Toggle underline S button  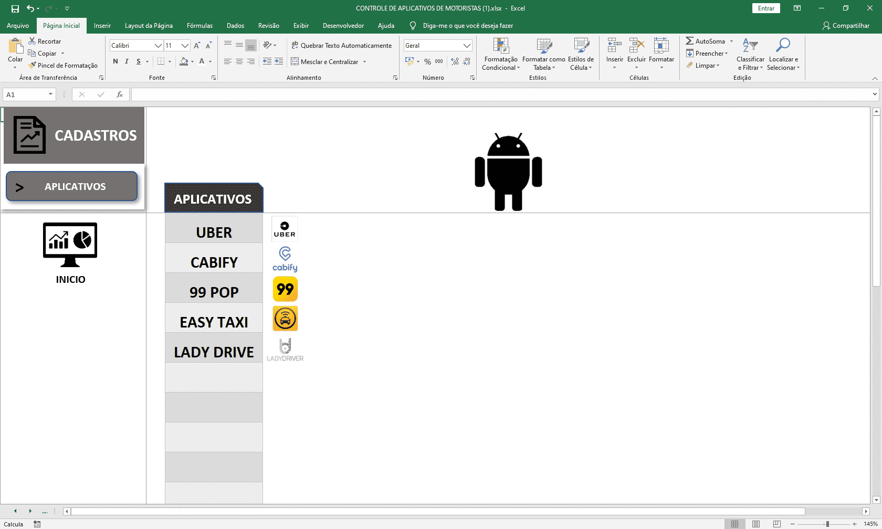click(x=139, y=61)
